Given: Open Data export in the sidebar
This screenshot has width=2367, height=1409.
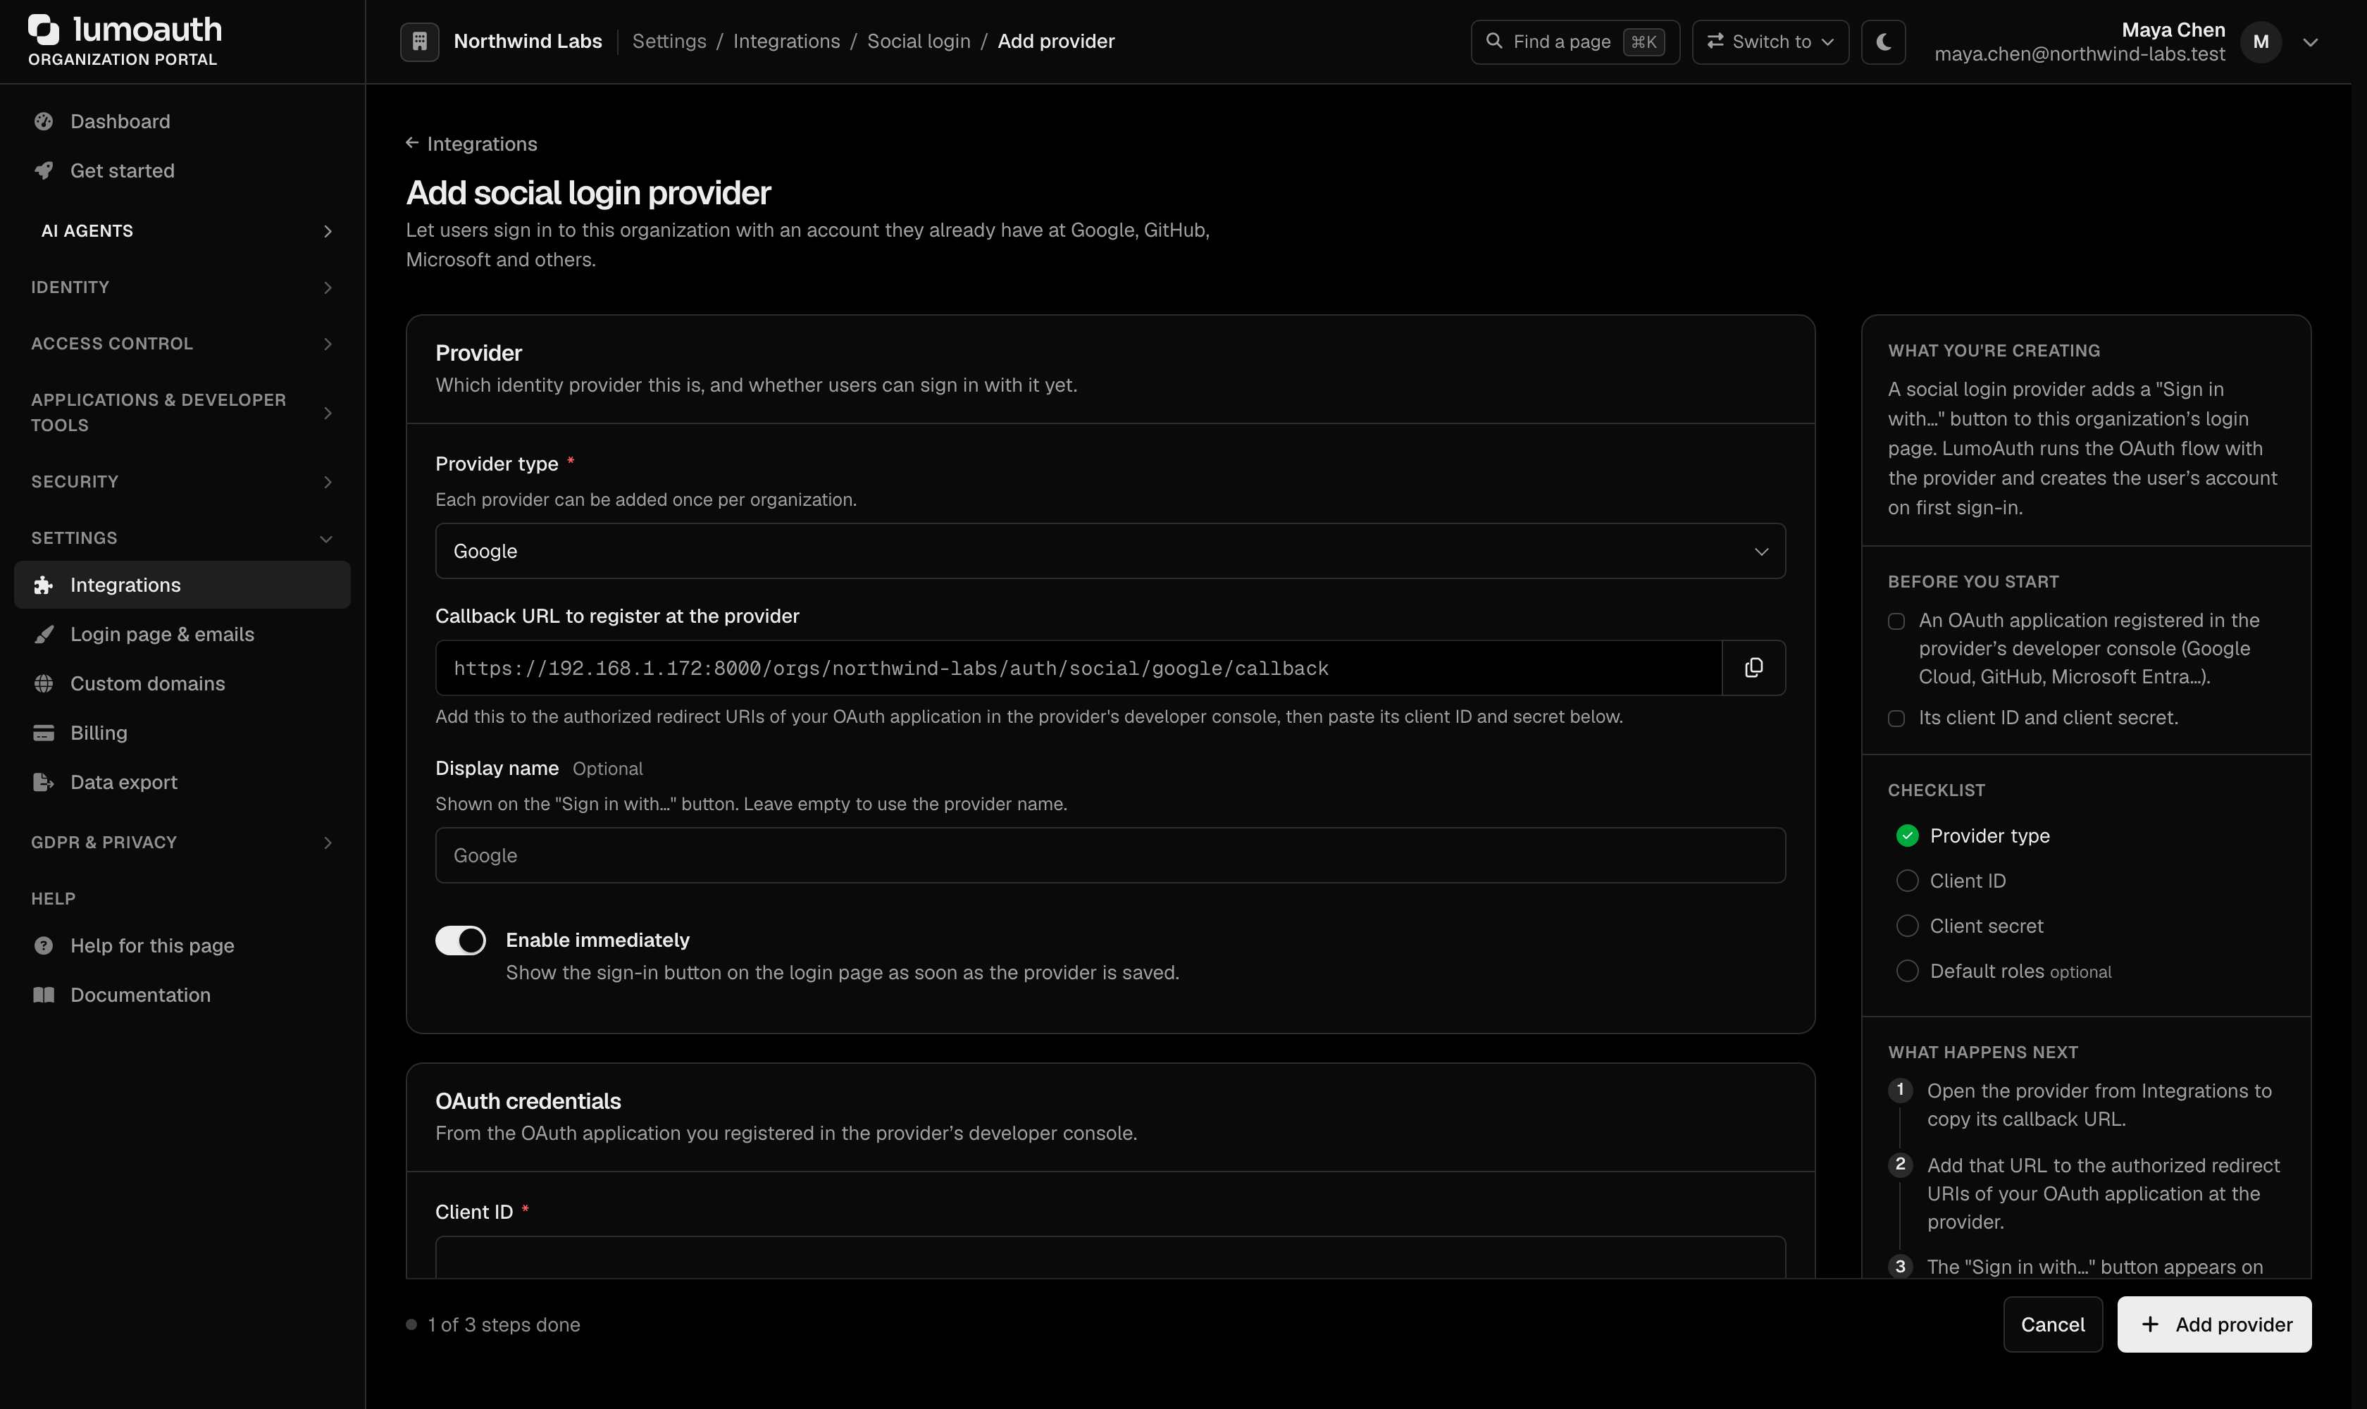Looking at the screenshot, I should point(181,783).
